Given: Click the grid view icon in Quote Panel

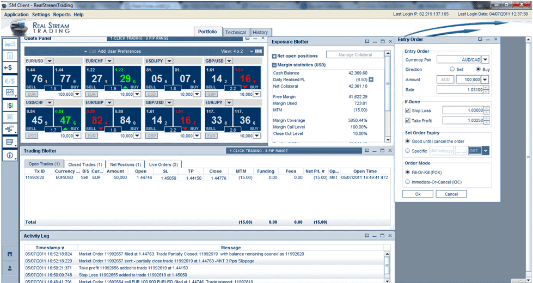Looking at the screenshot, I should [x=259, y=51].
